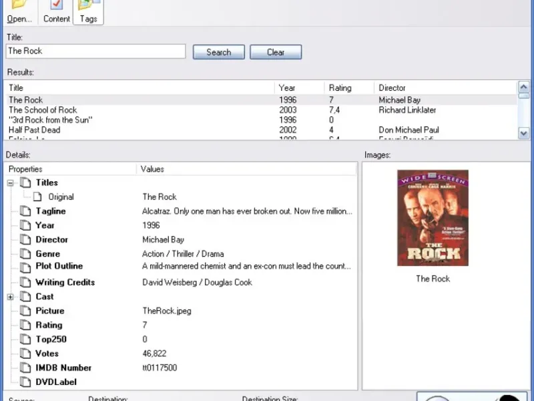The image size is (534, 401).
Task: Select The Rock cover thumbnail
Action: tap(433, 218)
